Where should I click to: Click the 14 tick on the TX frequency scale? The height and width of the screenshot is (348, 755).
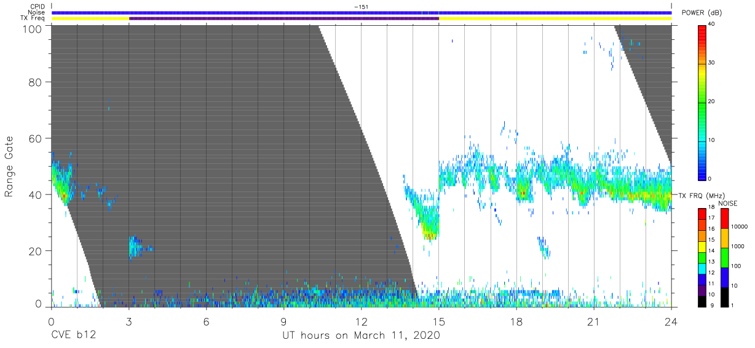(x=711, y=251)
